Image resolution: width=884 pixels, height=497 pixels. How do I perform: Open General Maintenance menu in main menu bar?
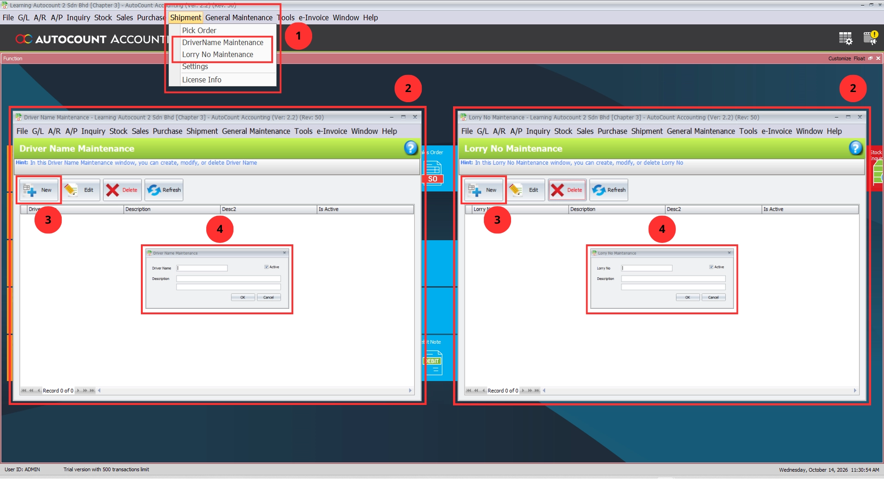tap(239, 17)
